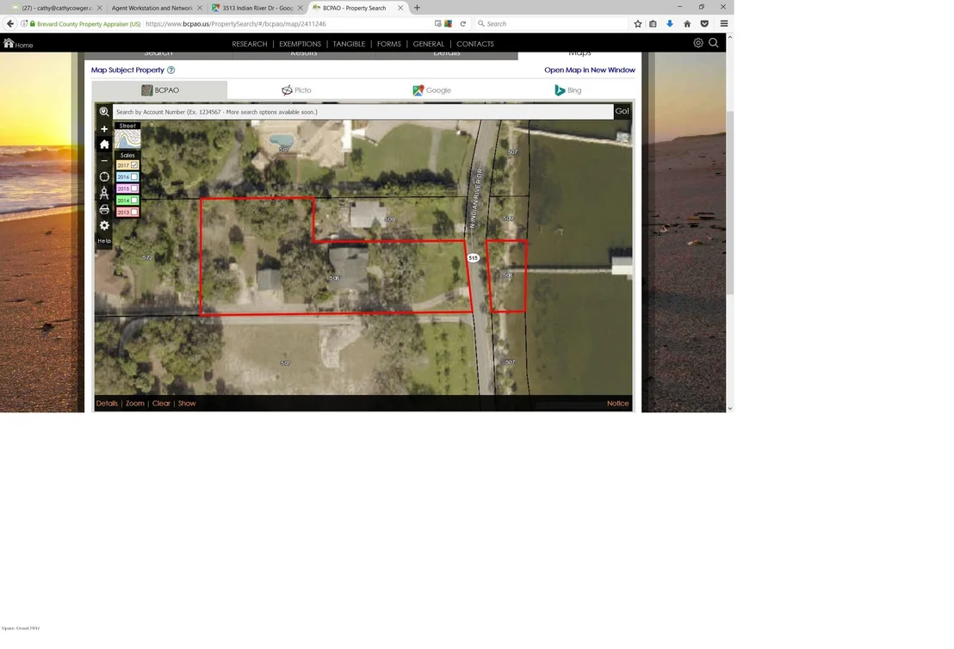Image resolution: width=954 pixels, height=649 pixels.
Task: Click the locate crosshair circle icon
Action: pyautogui.click(x=104, y=177)
